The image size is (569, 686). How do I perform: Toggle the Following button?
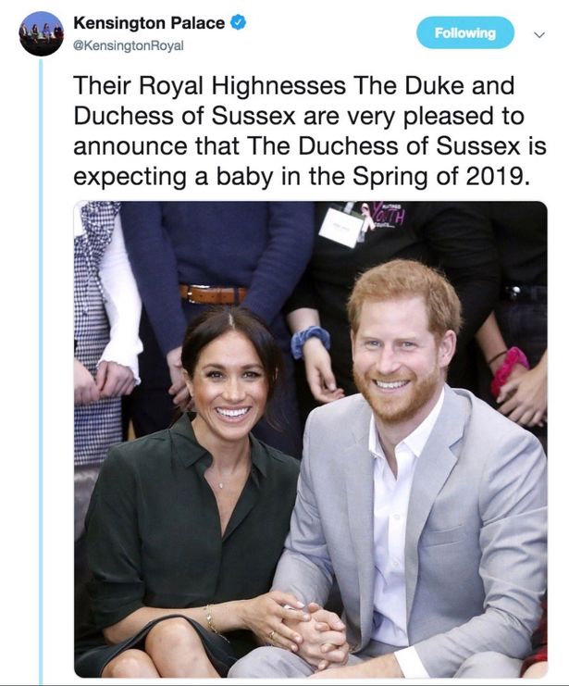464,33
